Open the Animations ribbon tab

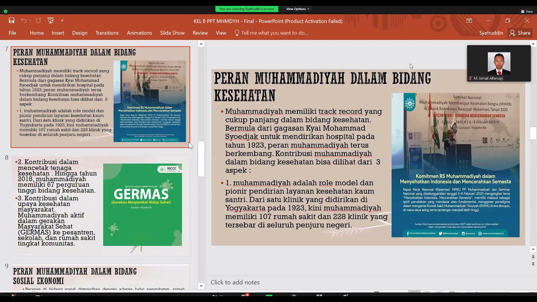[139, 33]
